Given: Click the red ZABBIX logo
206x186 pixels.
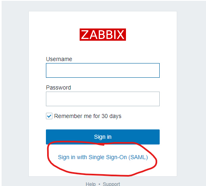Looking at the screenshot, I should 103,35.
